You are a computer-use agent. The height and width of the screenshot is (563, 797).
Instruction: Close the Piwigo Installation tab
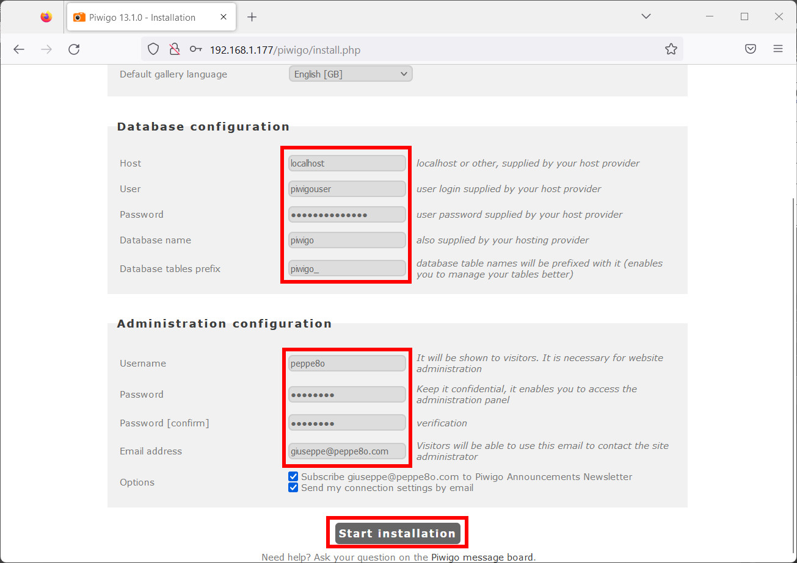(224, 17)
